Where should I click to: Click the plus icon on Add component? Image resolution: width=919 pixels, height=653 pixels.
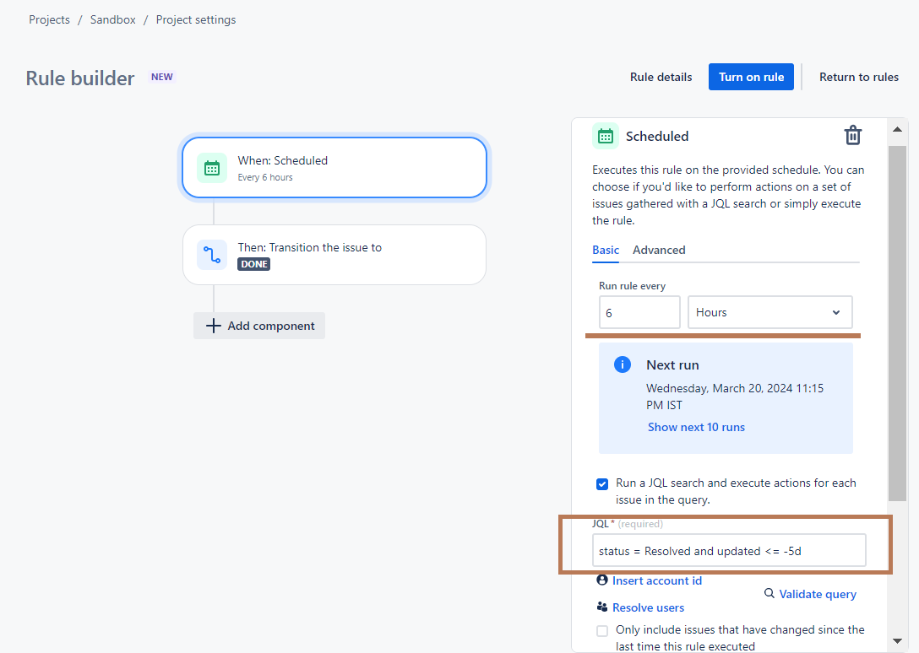point(212,325)
